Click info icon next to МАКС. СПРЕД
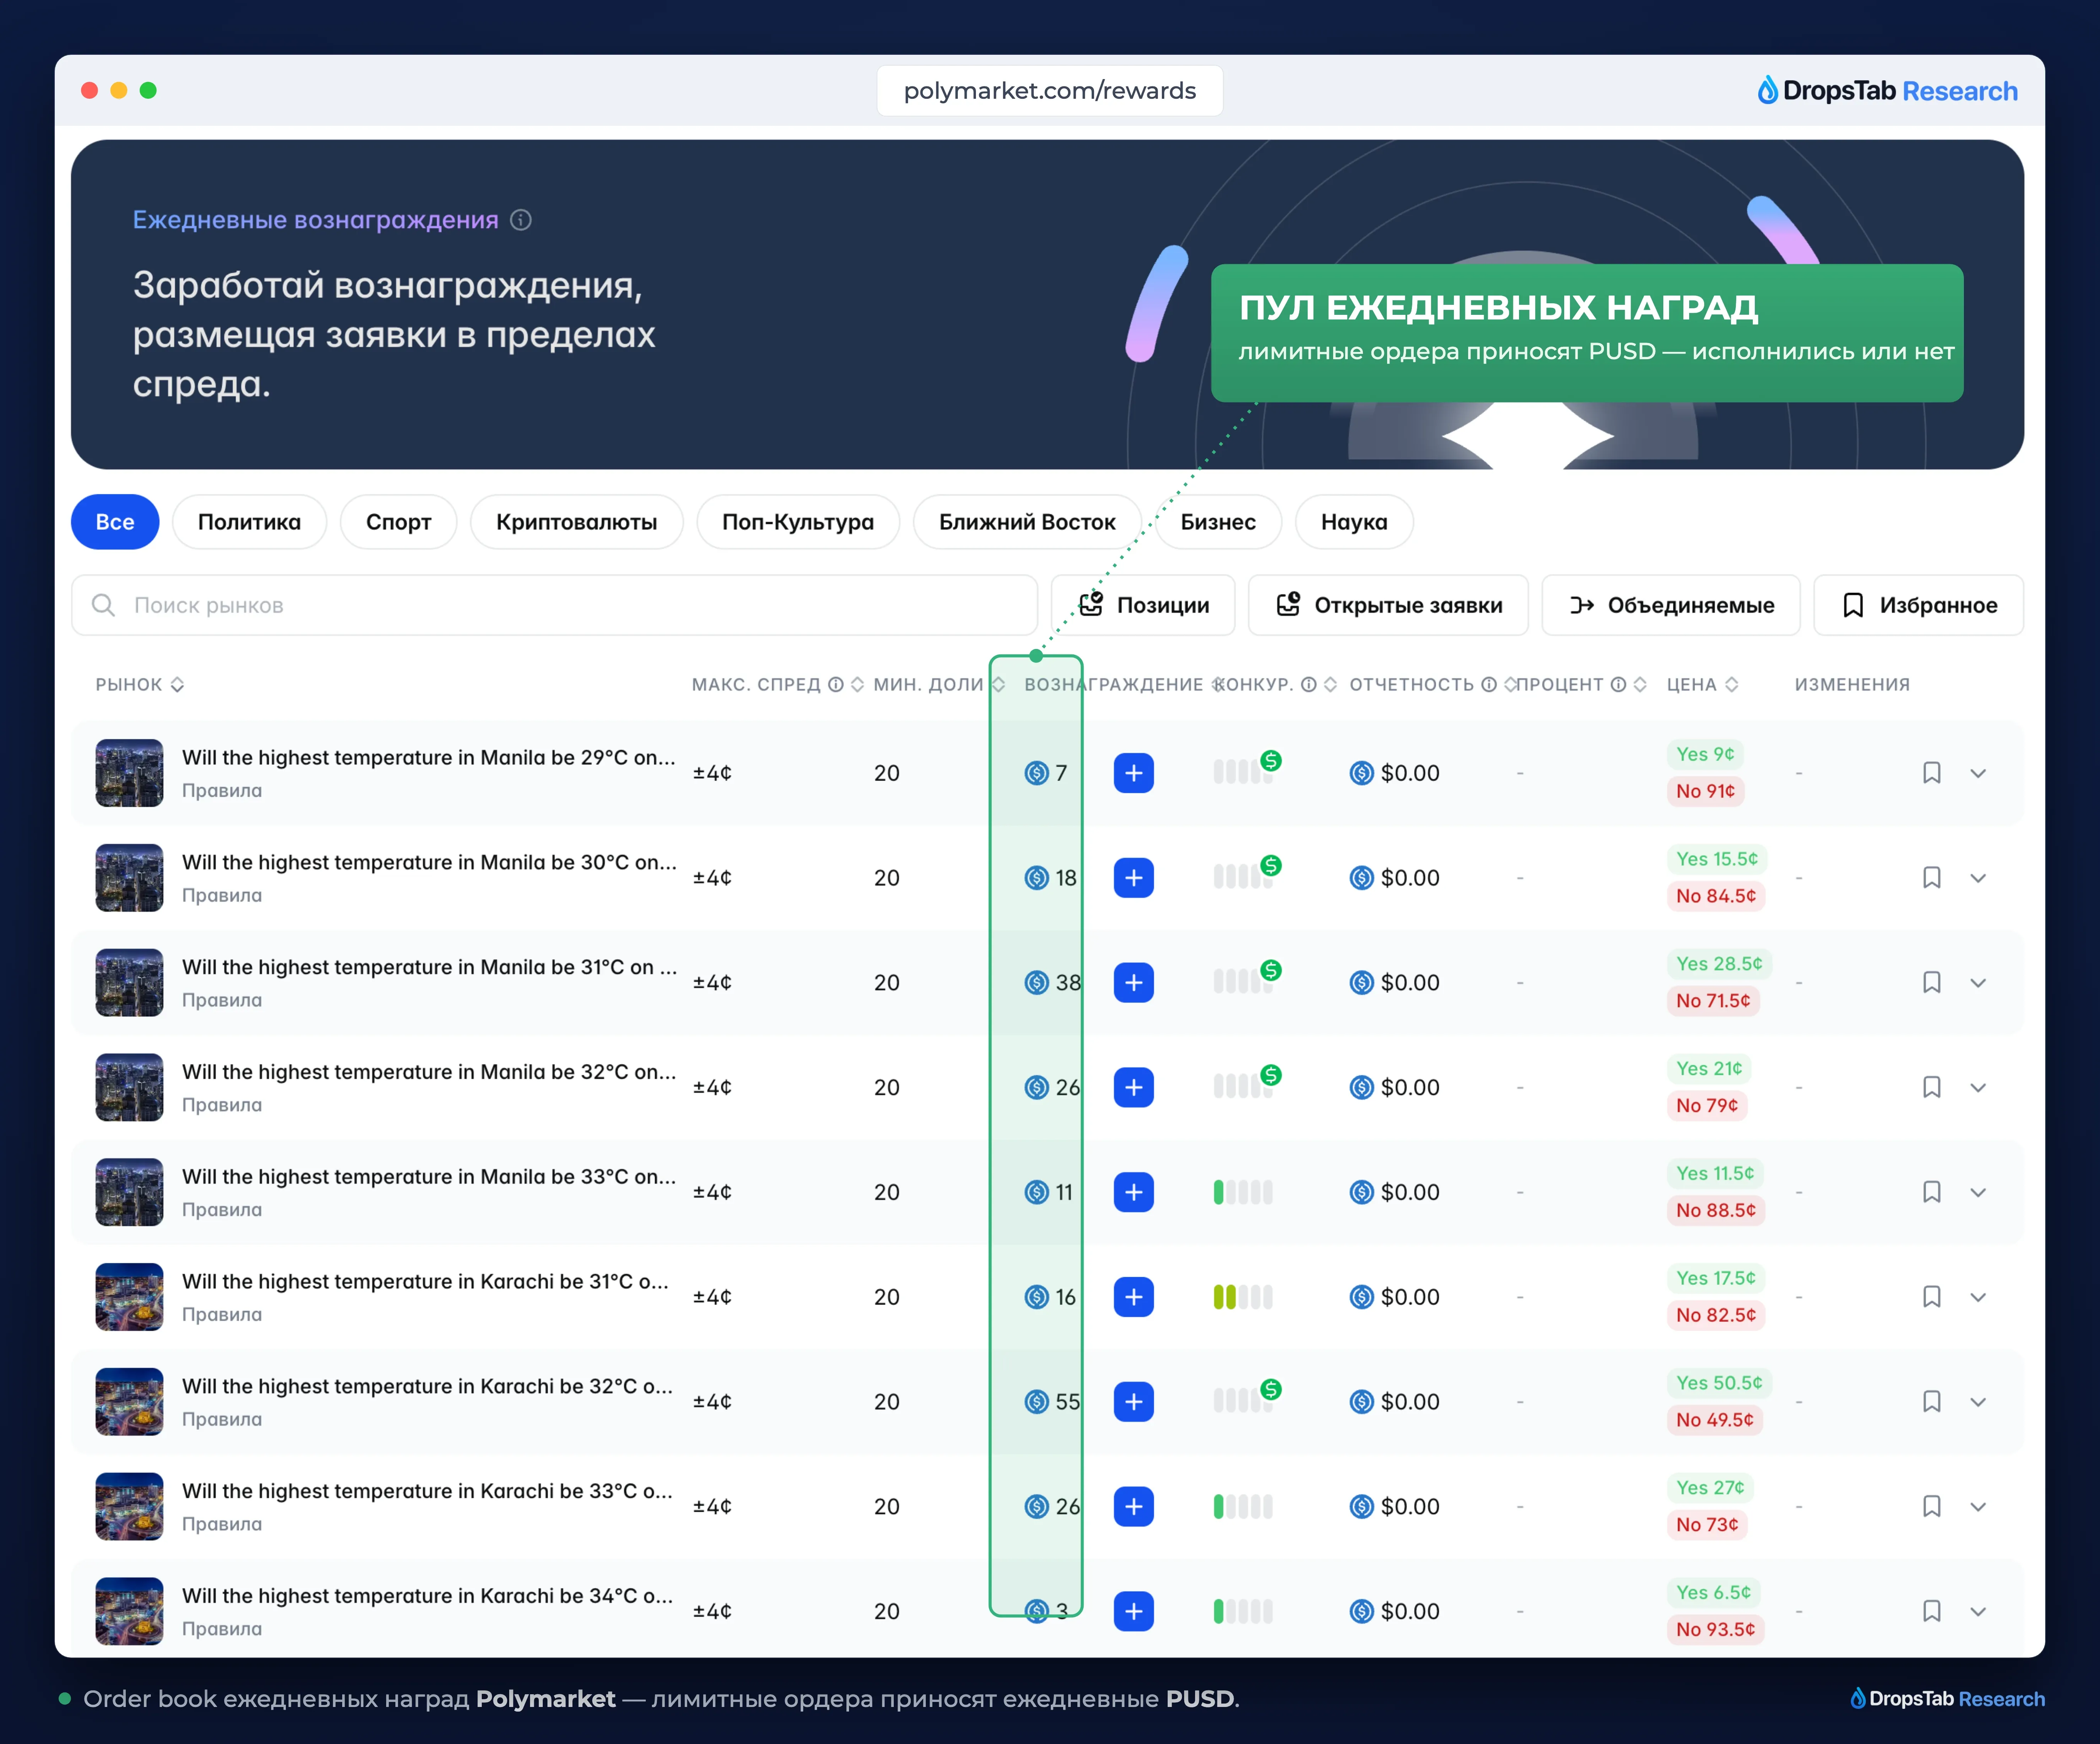The width and height of the screenshot is (2100, 1744). (x=835, y=685)
